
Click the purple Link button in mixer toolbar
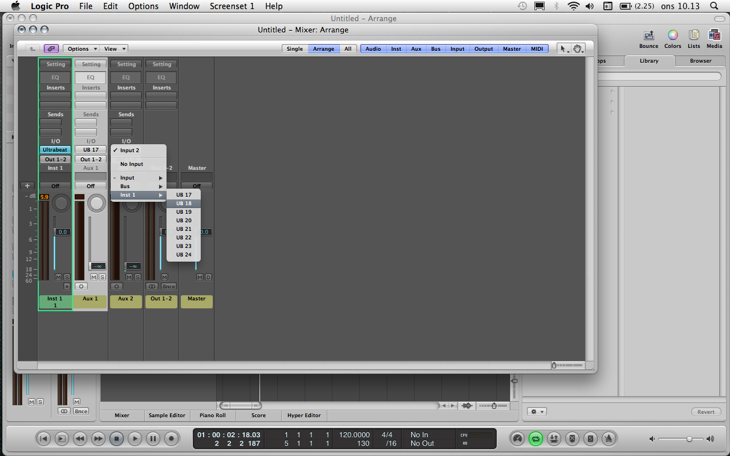click(51, 49)
